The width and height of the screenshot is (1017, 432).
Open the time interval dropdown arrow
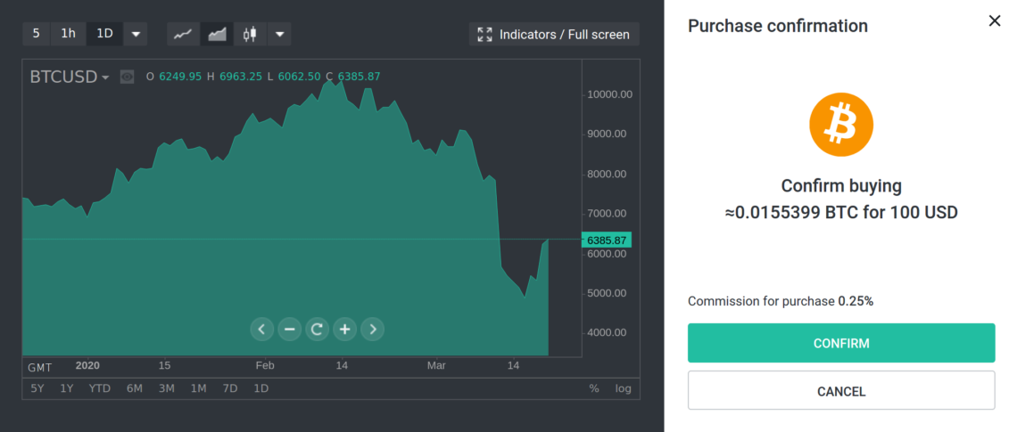pyautogui.click(x=136, y=34)
